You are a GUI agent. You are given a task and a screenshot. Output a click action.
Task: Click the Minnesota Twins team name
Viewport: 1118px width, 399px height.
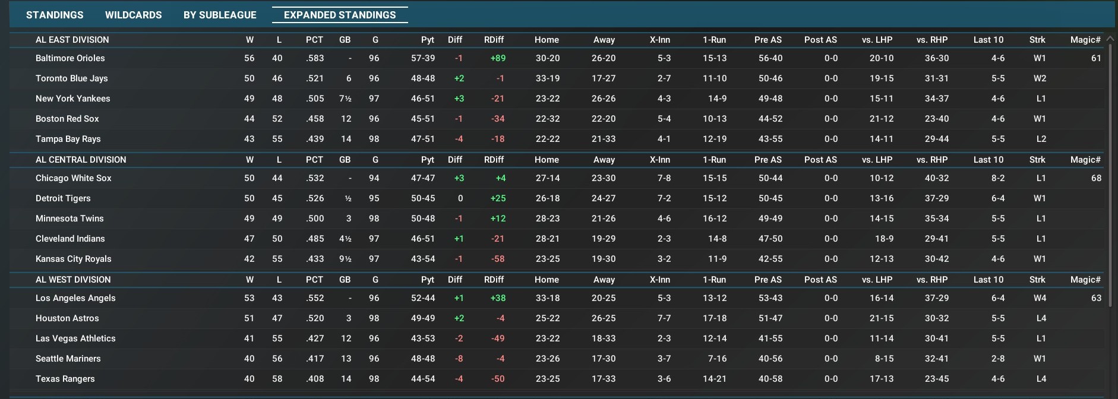point(70,218)
